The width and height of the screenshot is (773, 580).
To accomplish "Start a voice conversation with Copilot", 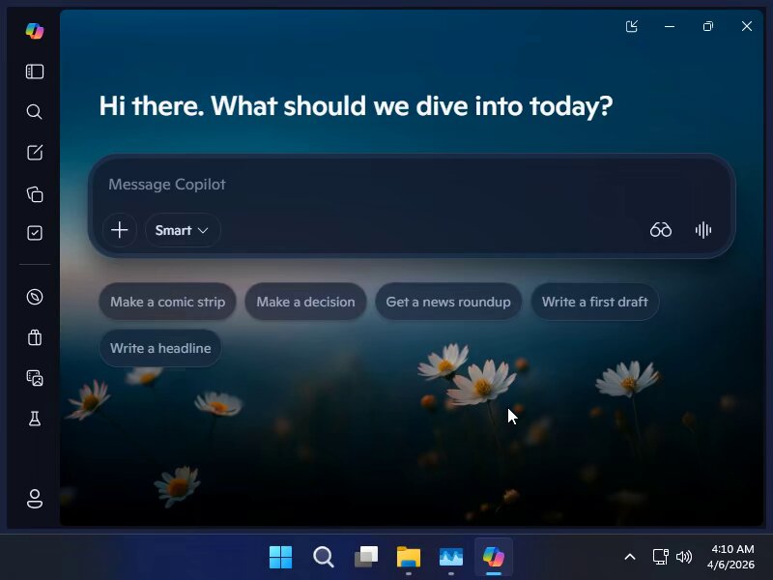I will pyautogui.click(x=702, y=230).
